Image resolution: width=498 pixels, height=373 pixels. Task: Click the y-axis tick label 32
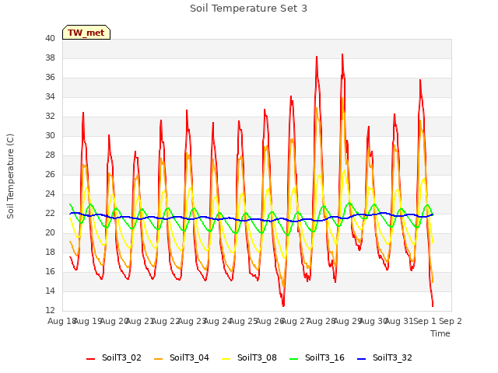(50, 117)
